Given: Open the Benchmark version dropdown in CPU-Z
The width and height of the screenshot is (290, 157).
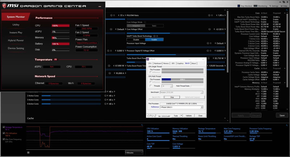Looking at the screenshot, I should point(182,92).
